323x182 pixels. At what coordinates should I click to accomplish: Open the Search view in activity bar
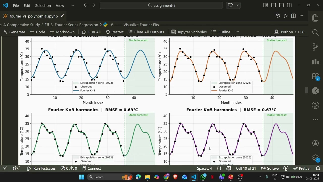(315, 32)
